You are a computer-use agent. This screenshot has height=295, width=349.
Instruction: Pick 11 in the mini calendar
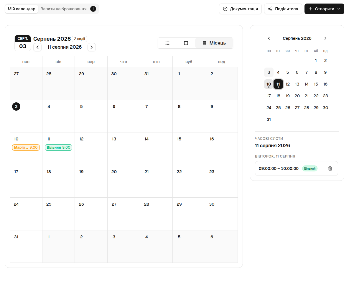pyautogui.click(x=278, y=84)
